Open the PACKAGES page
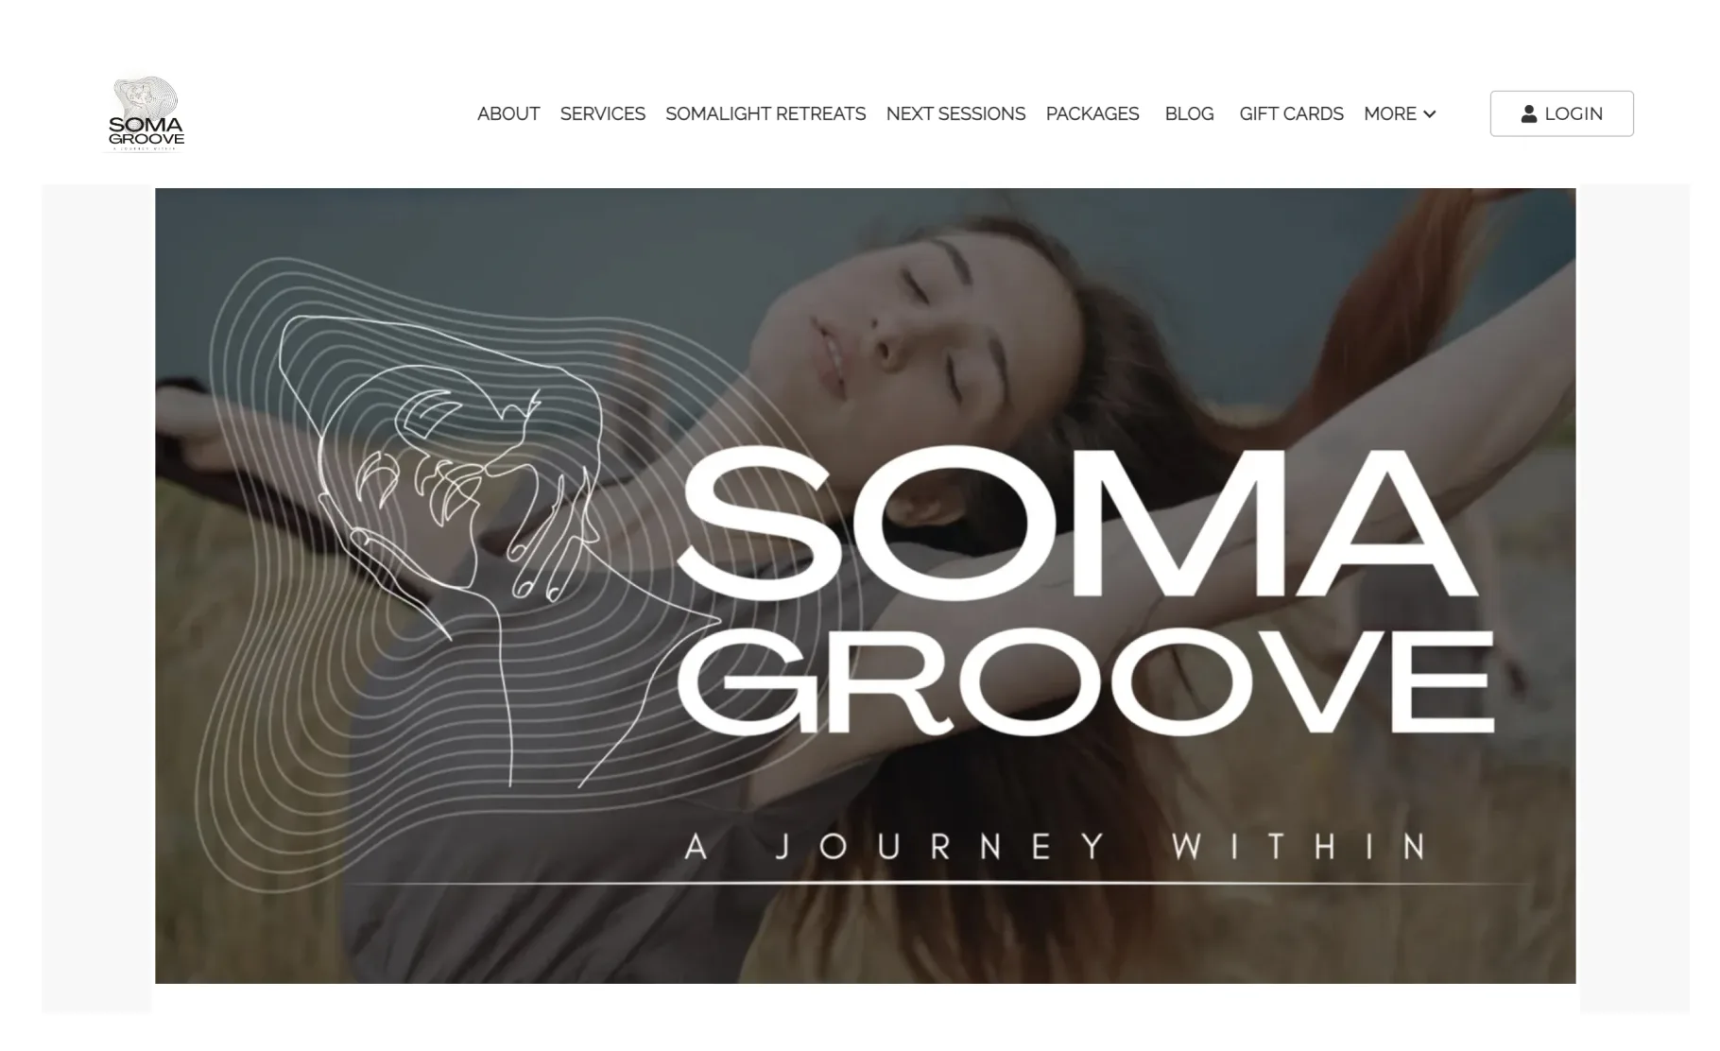The width and height of the screenshot is (1720, 1051). pyautogui.click(x=1092, y=114)
